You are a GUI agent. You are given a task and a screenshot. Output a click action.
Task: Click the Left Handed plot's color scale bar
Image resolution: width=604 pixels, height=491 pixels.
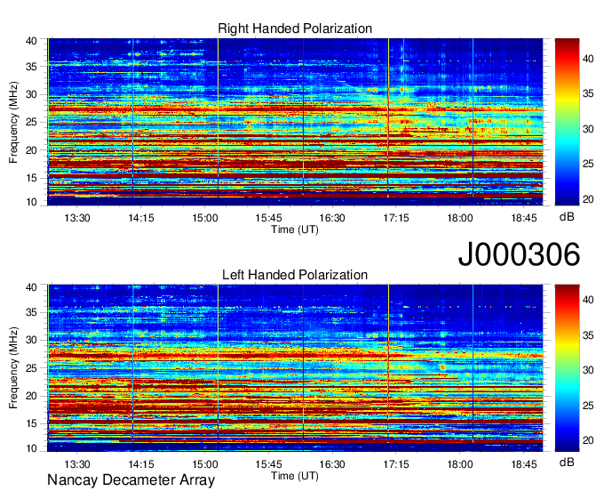[567, 368]
